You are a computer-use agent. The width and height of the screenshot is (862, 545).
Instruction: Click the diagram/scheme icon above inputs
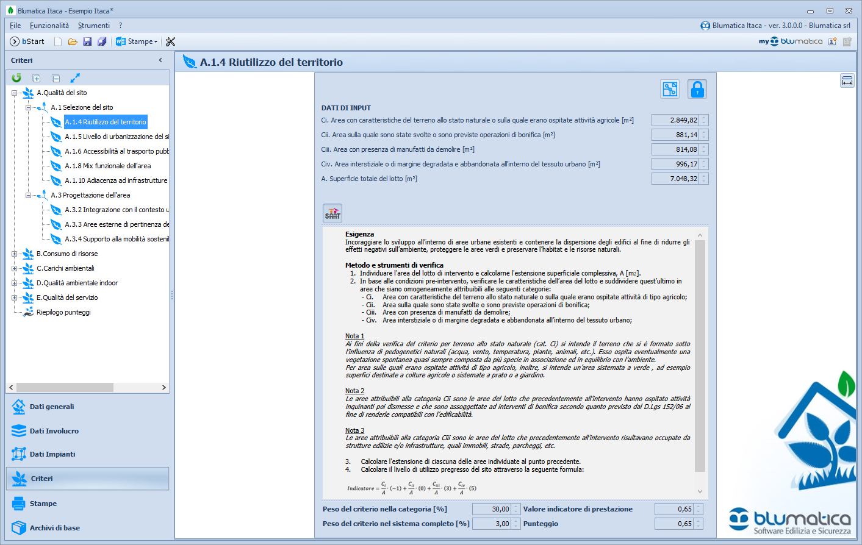pyautogui.click(x=670, y=89)
